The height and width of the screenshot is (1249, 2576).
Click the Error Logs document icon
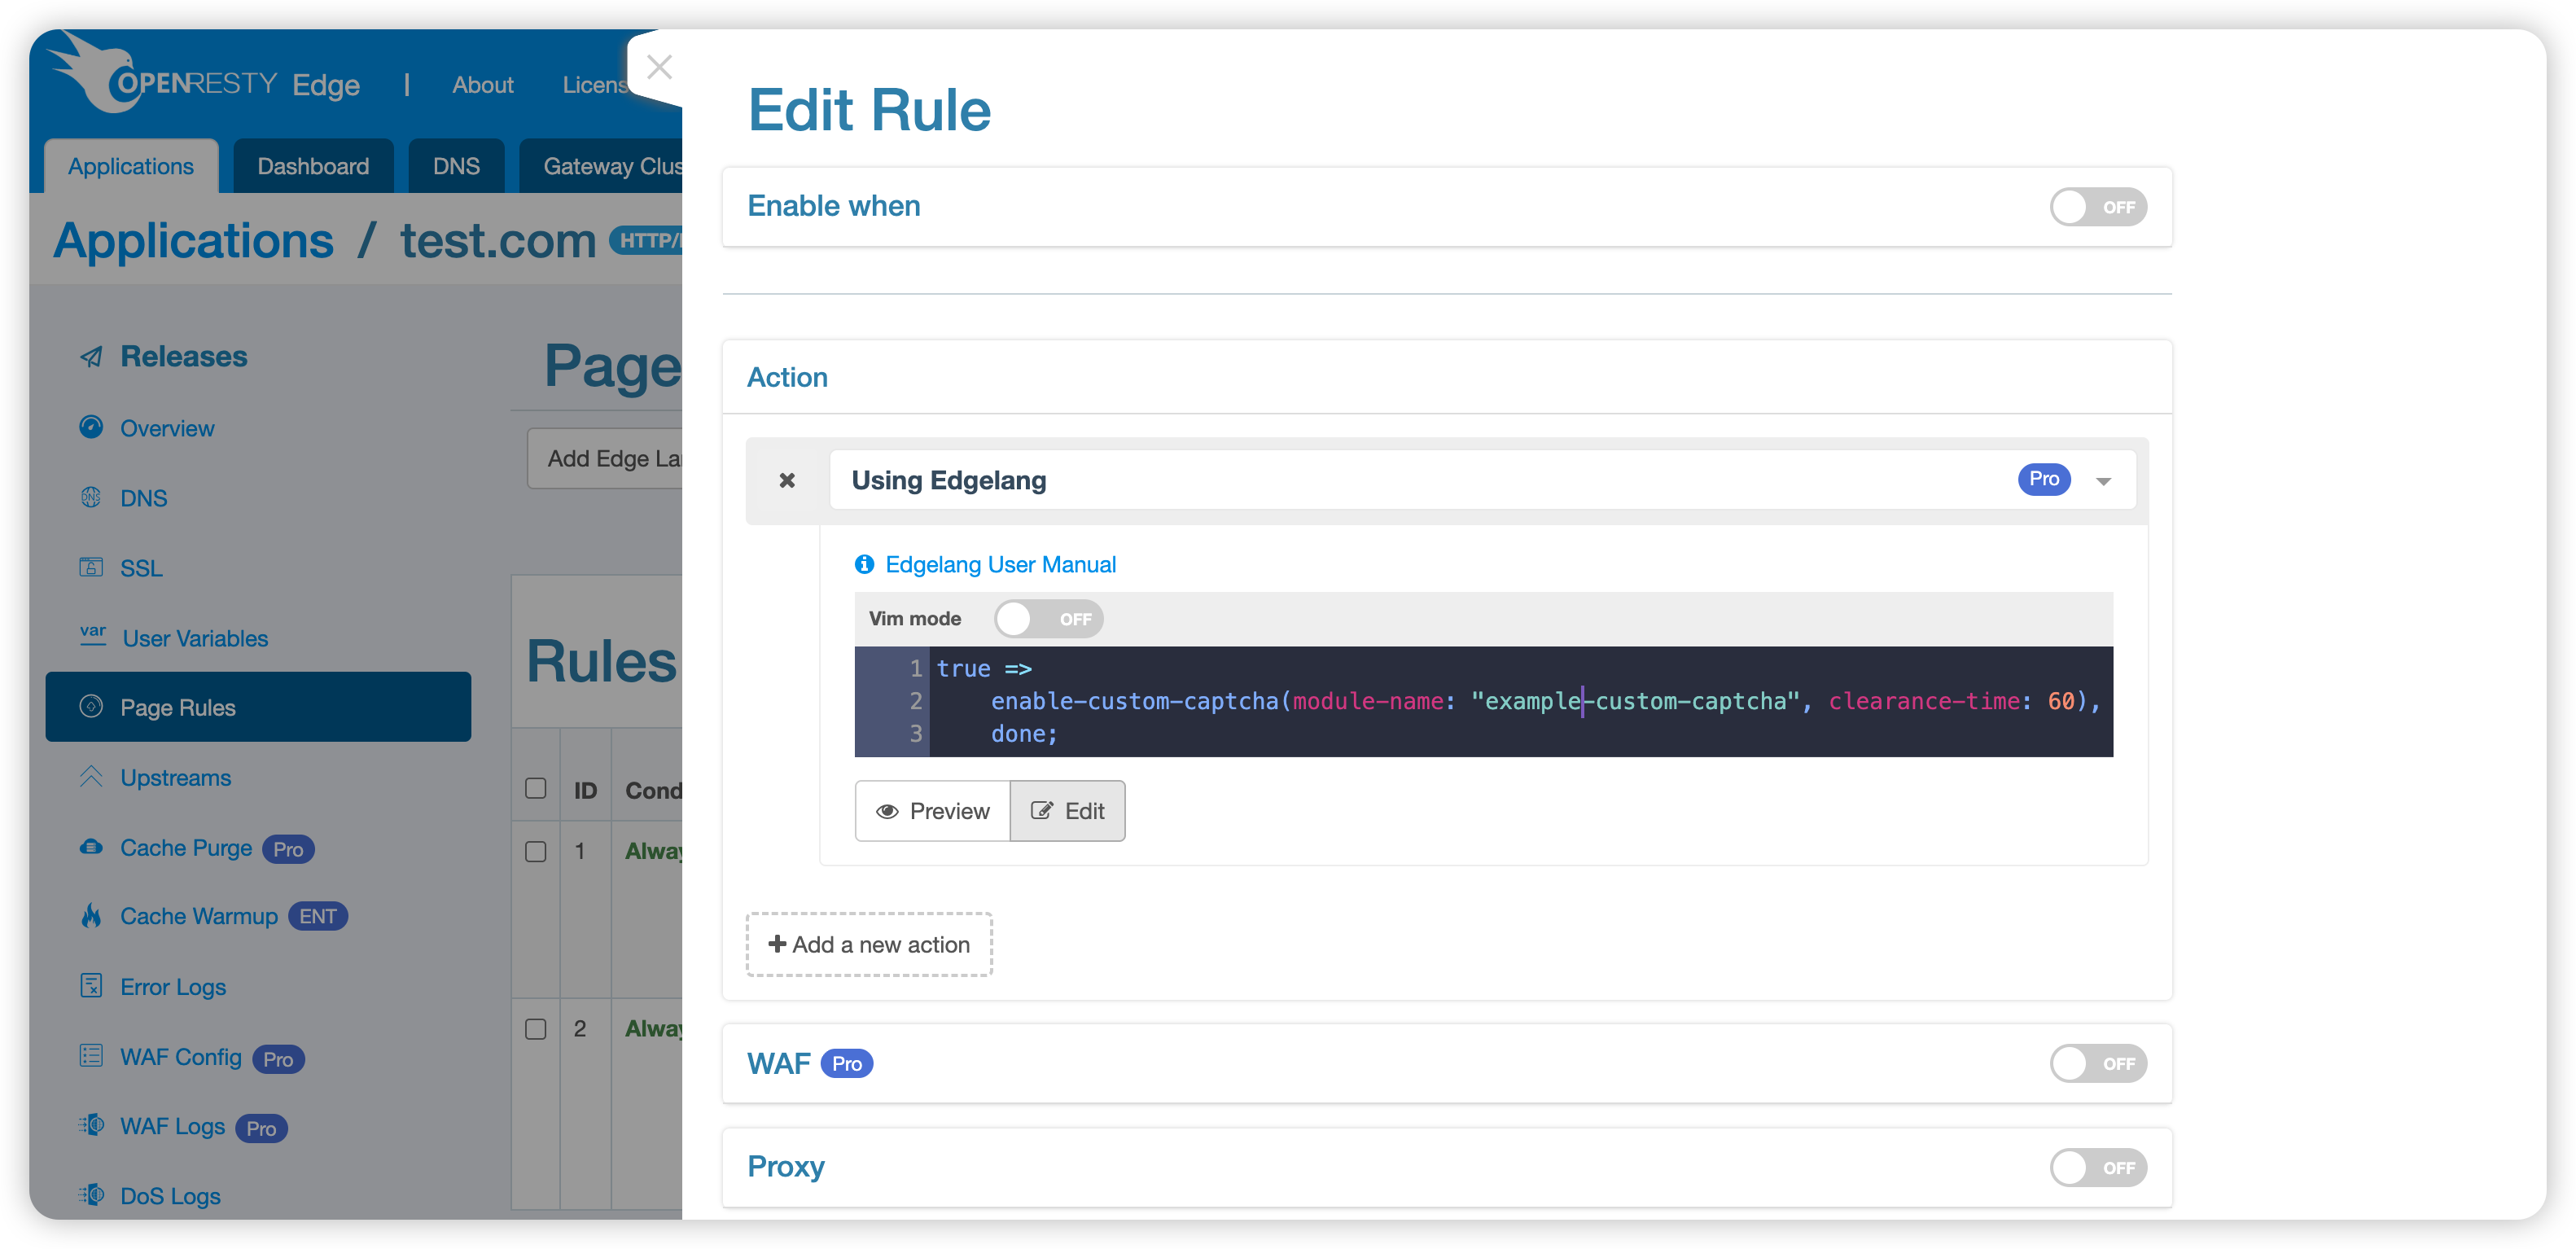[x=91, y=986]
